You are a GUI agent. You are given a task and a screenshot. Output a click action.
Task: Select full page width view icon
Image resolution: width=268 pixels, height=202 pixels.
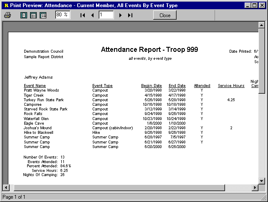[33, 15]
